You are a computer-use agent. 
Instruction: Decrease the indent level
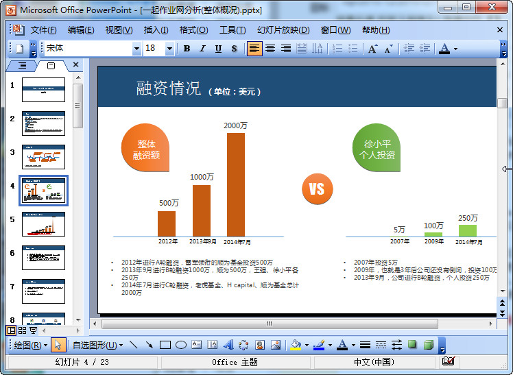pos(409,49)
